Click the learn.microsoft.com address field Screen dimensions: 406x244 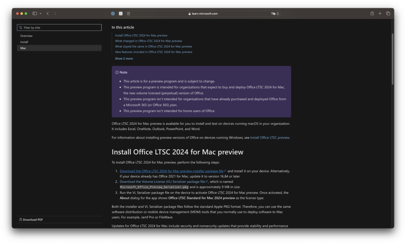click(203, 13)
